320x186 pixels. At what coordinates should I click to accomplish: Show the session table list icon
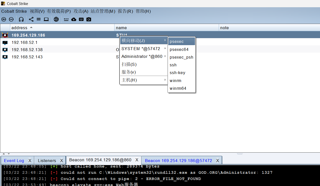point(38,19)
